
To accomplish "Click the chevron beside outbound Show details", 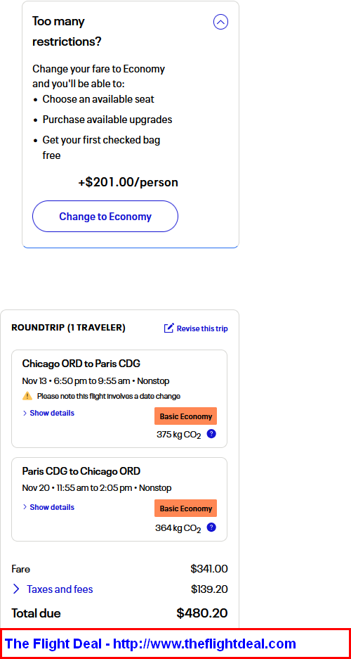I will coord(25,413).
